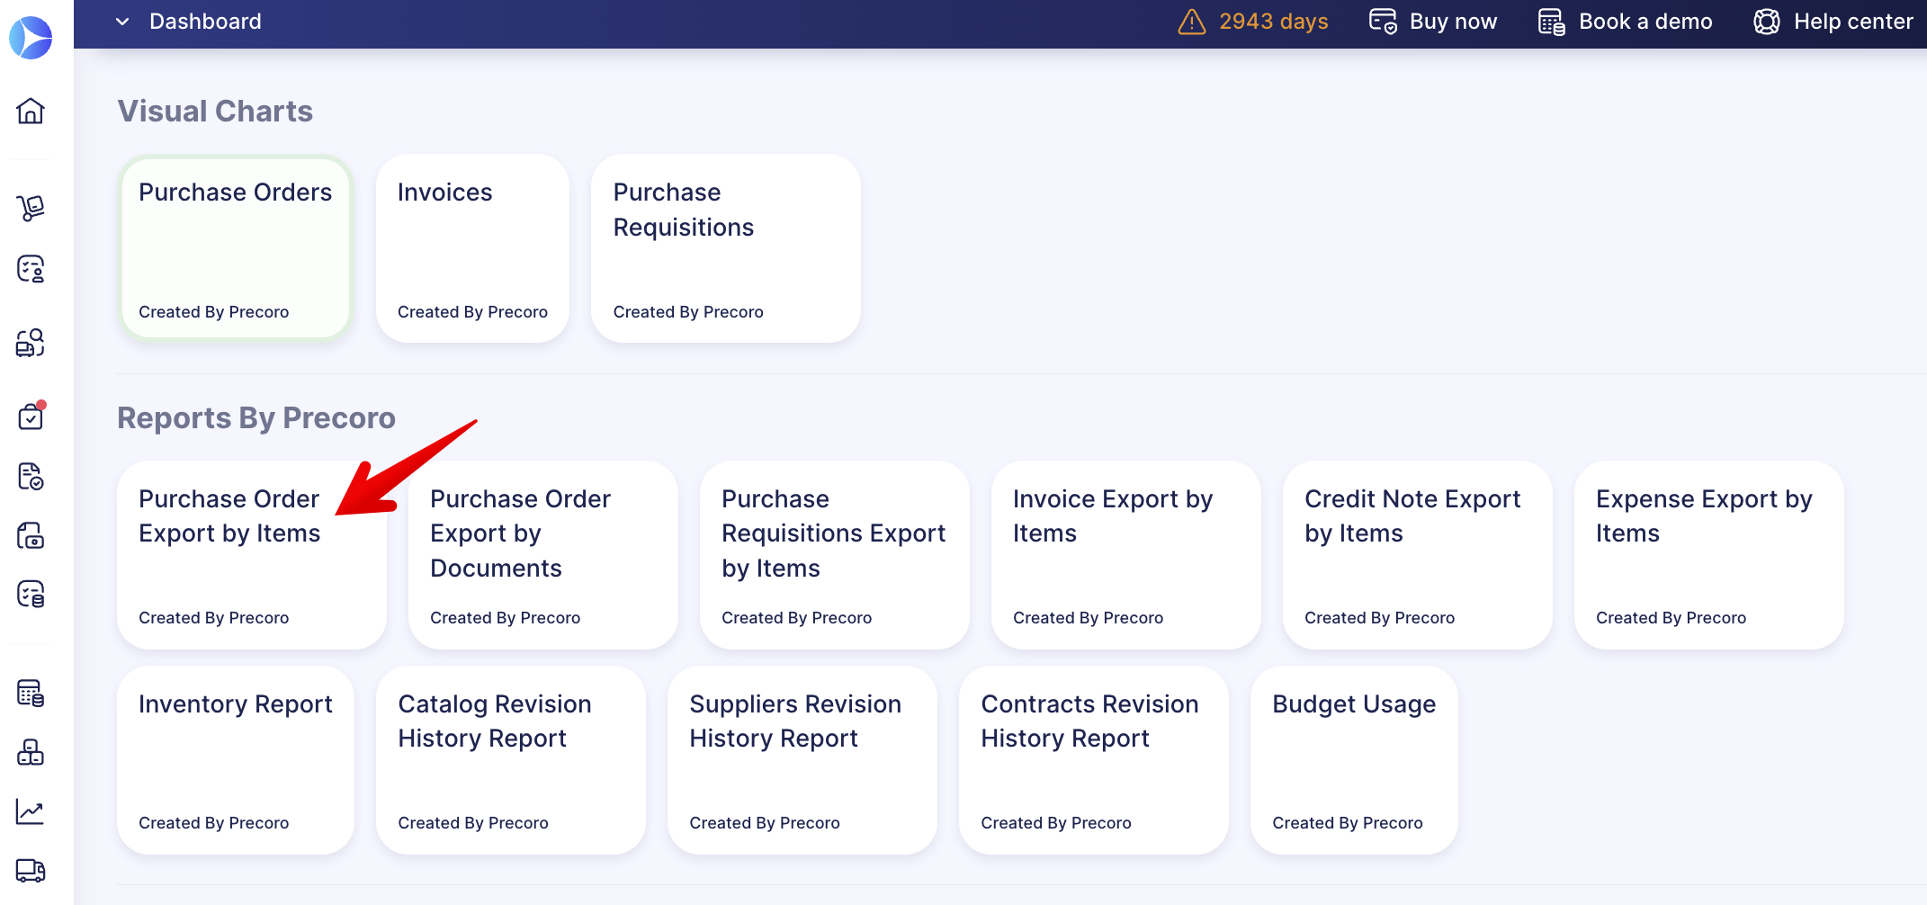Click the credit card Buy now icon
The image size is (1927, 905).
(1383, 22)
